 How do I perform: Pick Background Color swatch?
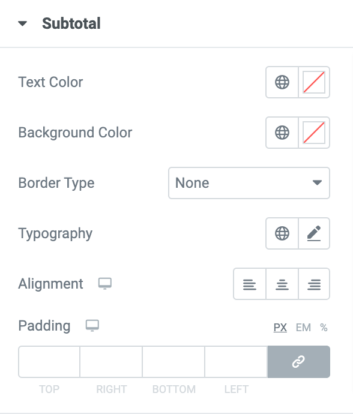coord(314,133)
